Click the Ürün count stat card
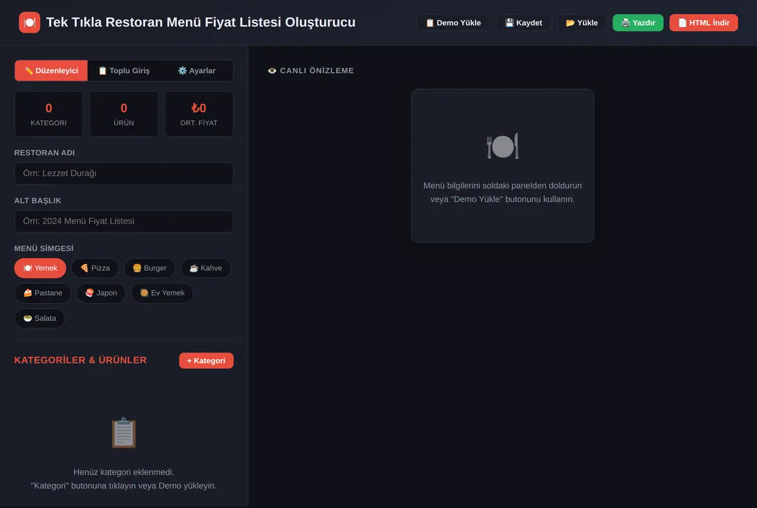The width and height of the screenshot is (757, 508). coord(124,114)
